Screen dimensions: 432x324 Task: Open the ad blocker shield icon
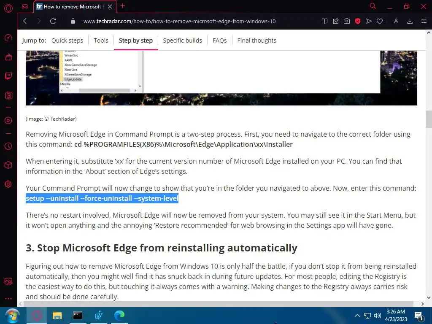pyautogui.click(x=358, y=21)
